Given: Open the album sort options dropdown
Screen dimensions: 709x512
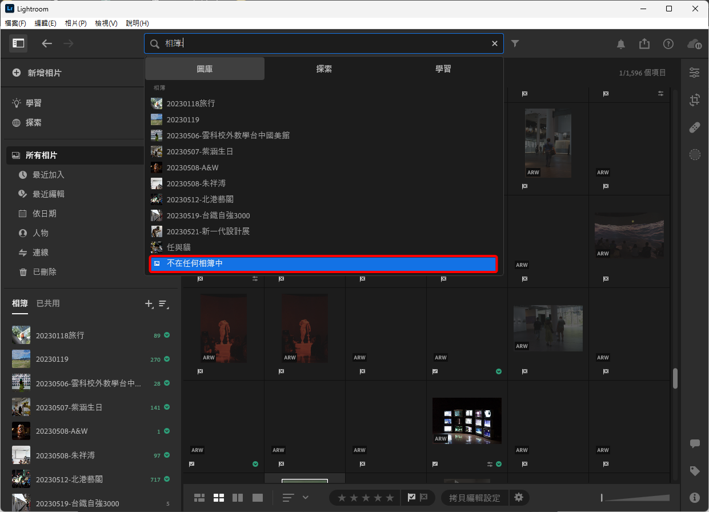Looking at the screenshot, I should (163, 304).
